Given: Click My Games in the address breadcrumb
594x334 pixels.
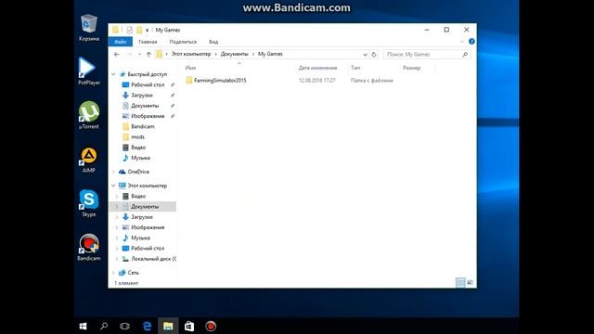Looking at the screenshot, I should click(x=270, y=54).
